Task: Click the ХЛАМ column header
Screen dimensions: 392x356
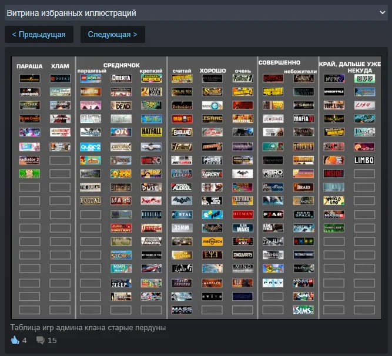Action: coord(60,66)
